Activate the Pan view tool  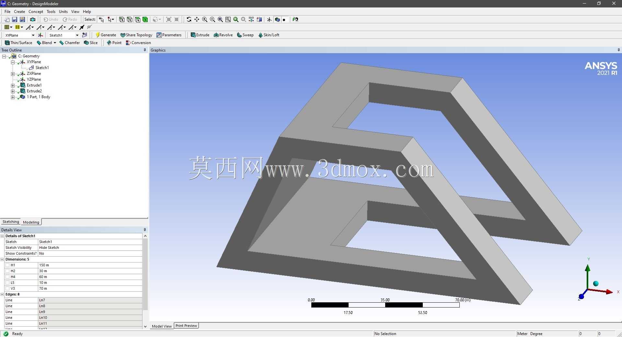coord(197,19)
